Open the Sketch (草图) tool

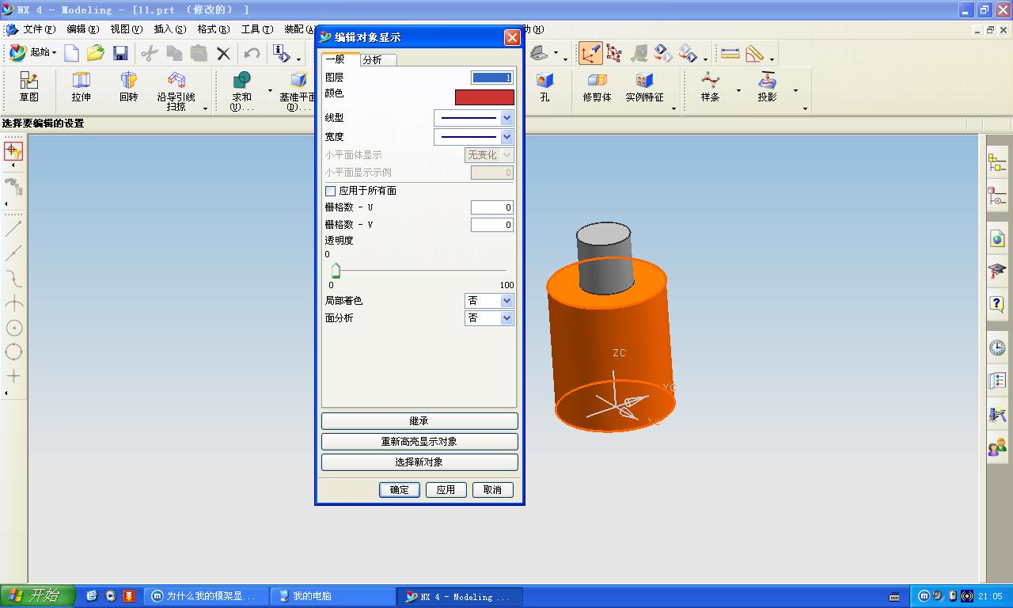tap(29, 87)
